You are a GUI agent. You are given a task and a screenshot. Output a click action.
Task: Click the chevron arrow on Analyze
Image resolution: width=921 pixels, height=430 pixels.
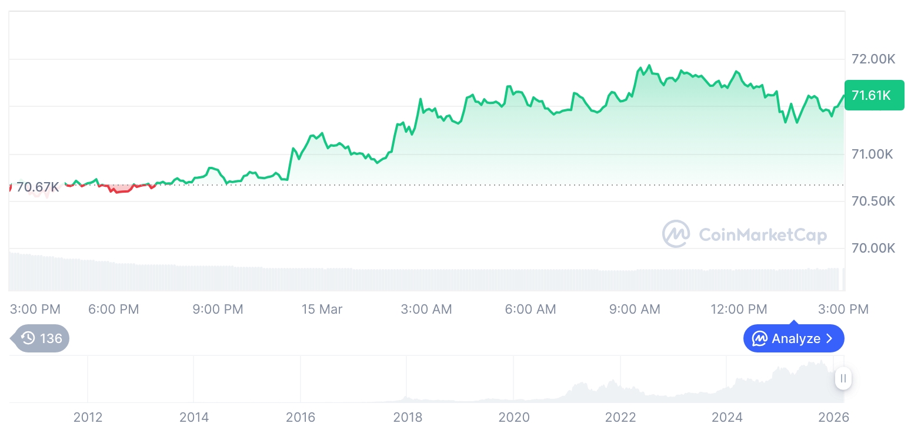click(x=829, y=339)
